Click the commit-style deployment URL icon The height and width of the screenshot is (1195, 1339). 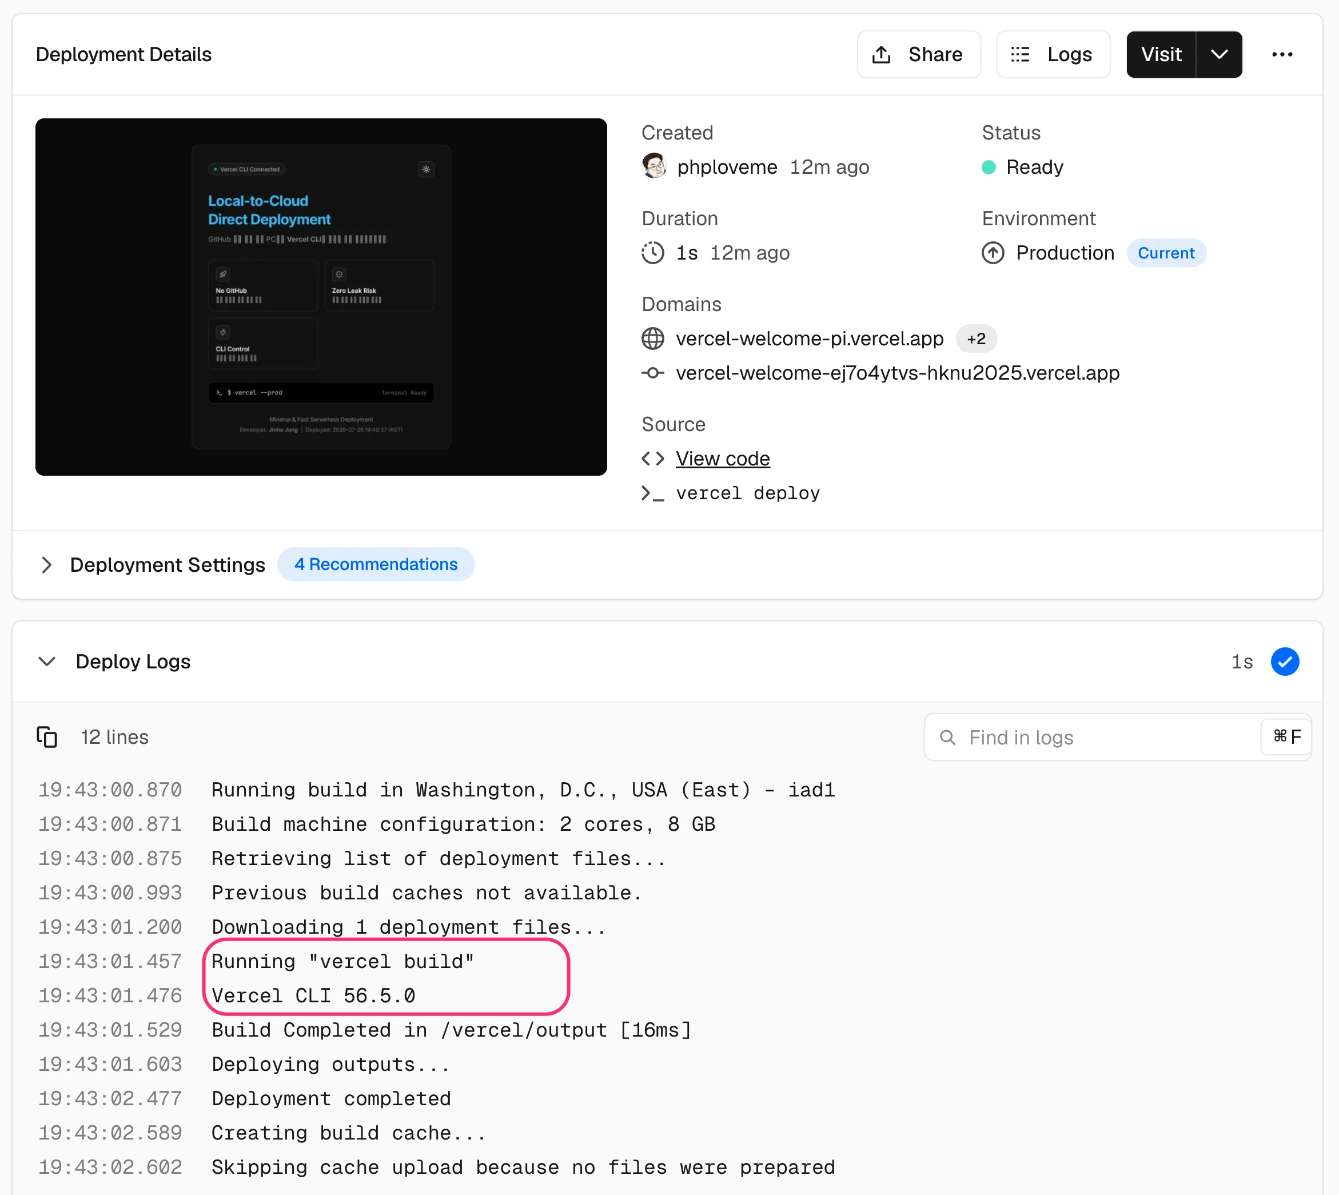[653, 373]
